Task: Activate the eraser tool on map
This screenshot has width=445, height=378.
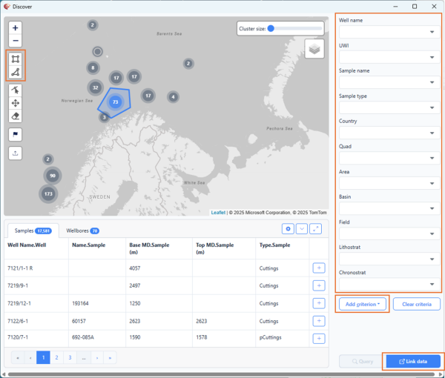Action: pos(16,116)
